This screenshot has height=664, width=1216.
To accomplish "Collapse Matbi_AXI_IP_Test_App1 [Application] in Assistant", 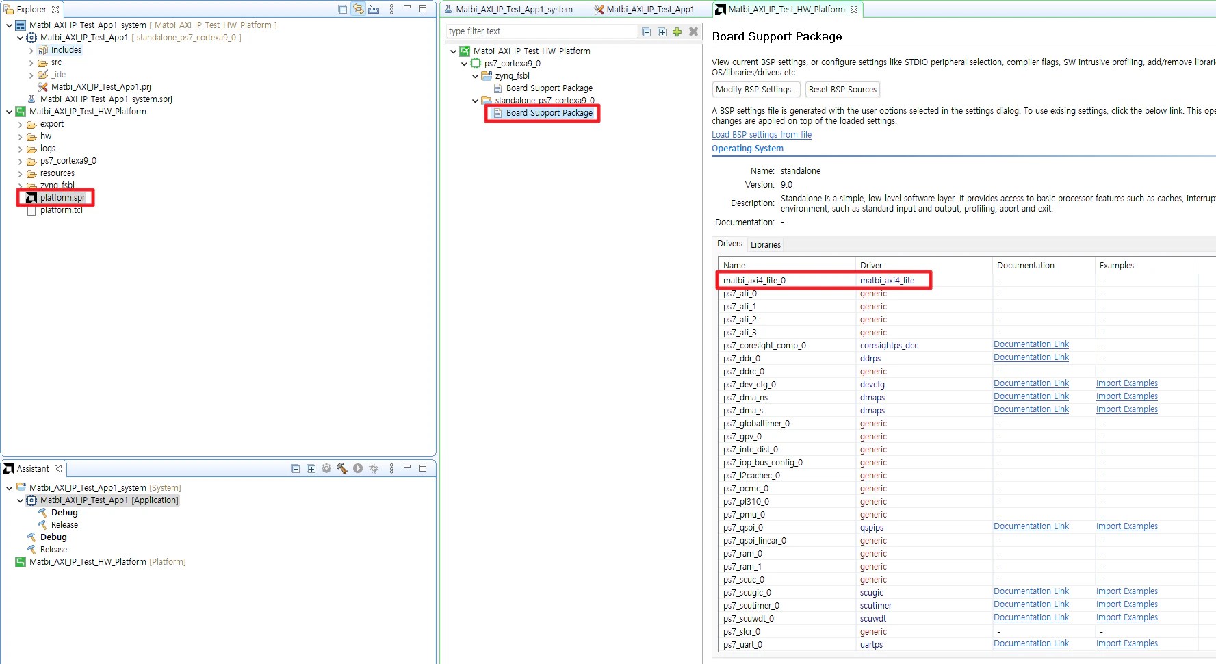I will [20, 500].
